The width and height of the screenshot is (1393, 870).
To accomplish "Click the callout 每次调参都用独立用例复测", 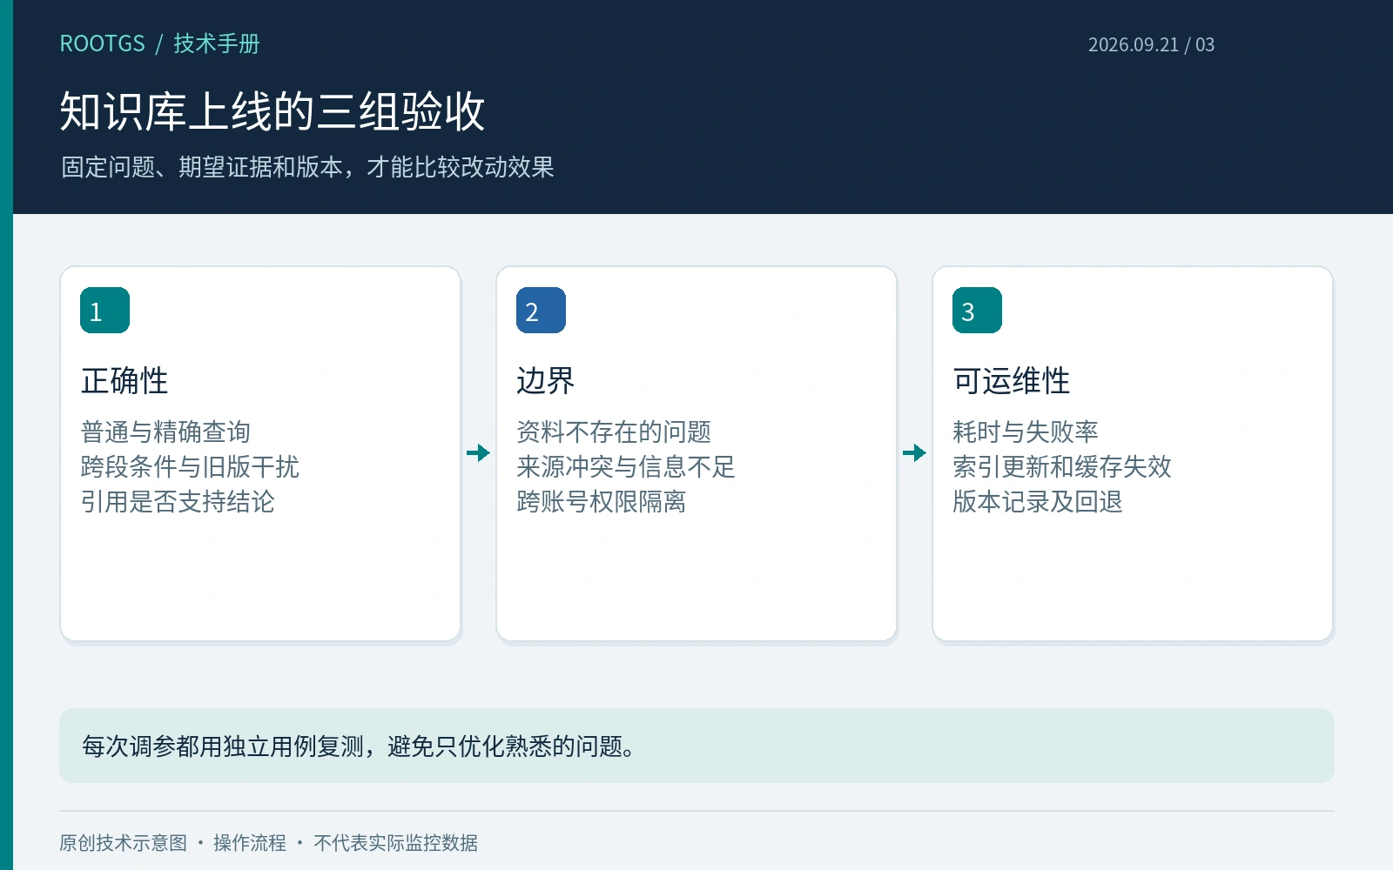I will click(696, 746).
